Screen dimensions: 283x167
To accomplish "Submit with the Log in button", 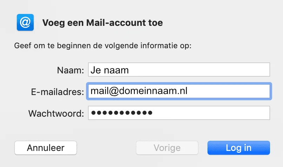I will point(238,148).
